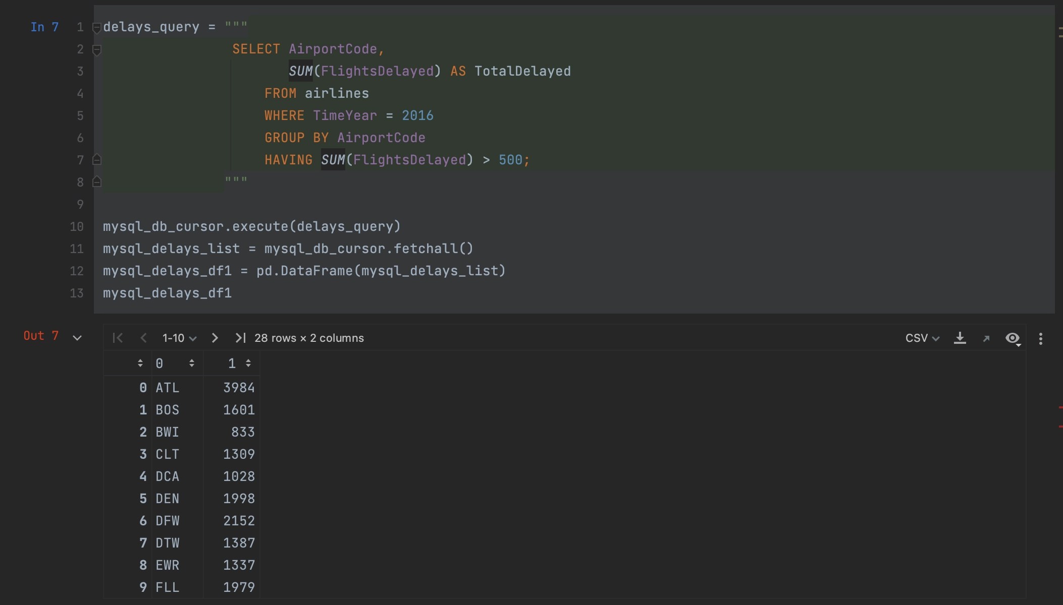Select the ATL row in the results
Viewport: 1063px width, 605px height.
pyautogui.click(x=167, y=388)
